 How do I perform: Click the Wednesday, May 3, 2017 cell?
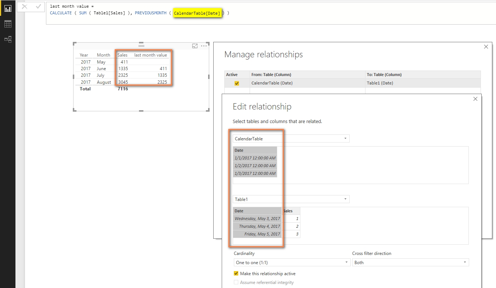pos(257,219)
